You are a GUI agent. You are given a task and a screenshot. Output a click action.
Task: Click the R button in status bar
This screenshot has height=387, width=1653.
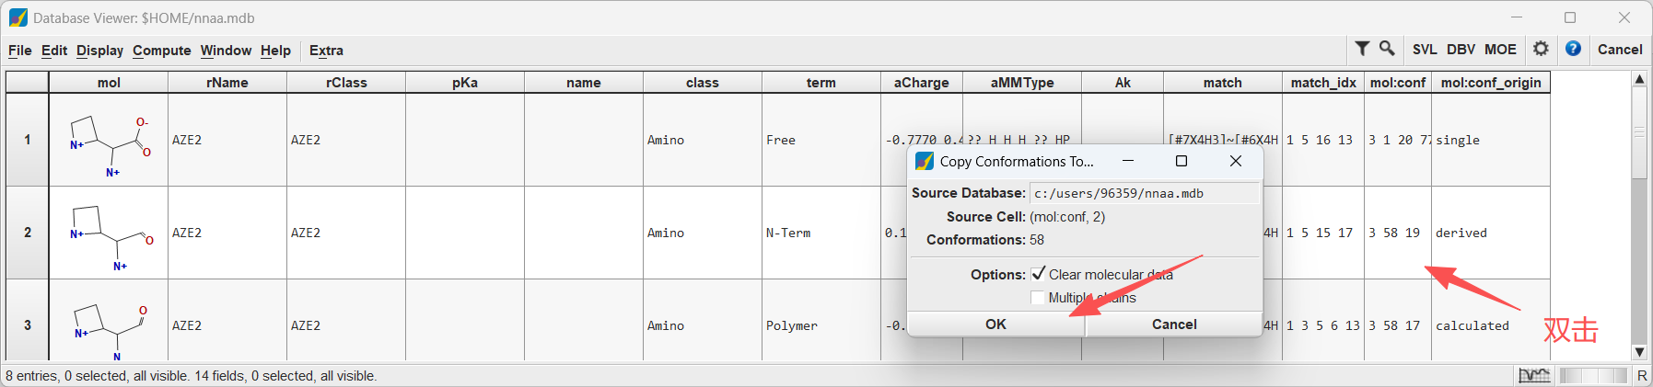tap(1642, 375)
